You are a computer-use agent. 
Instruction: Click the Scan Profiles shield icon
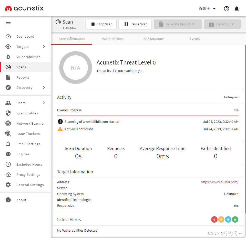[8, 113]
